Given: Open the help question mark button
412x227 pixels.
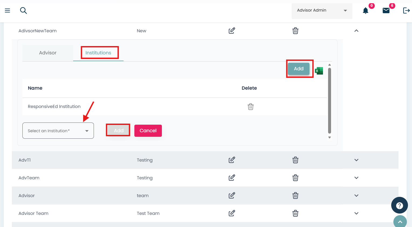Looking at the screenshot, I should point(399,205).
